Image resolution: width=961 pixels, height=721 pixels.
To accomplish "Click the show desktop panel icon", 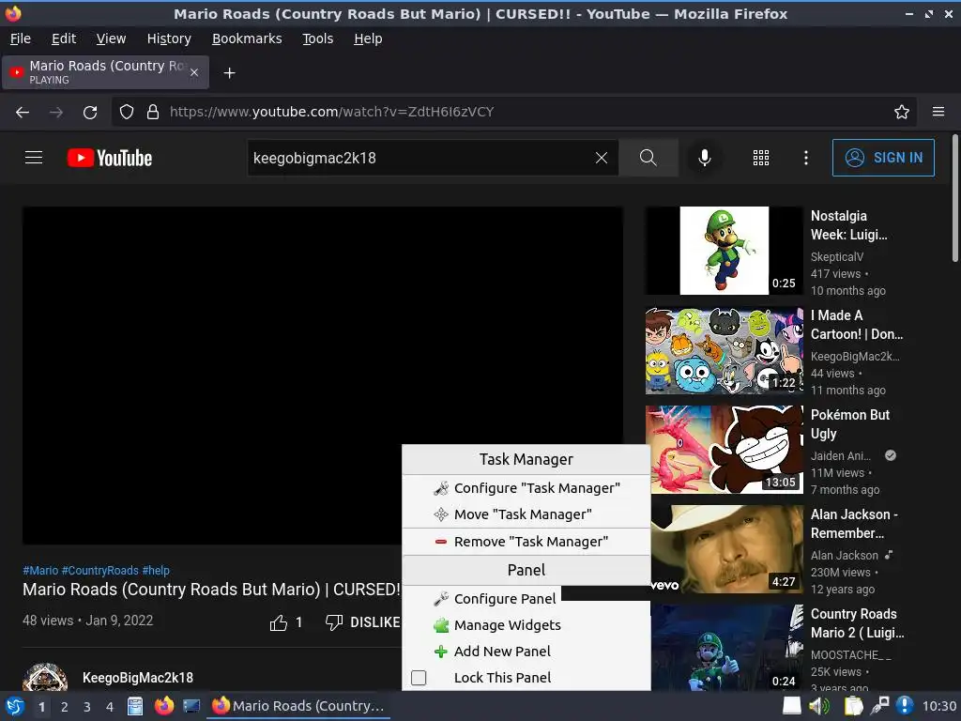I will pos(191,706).
